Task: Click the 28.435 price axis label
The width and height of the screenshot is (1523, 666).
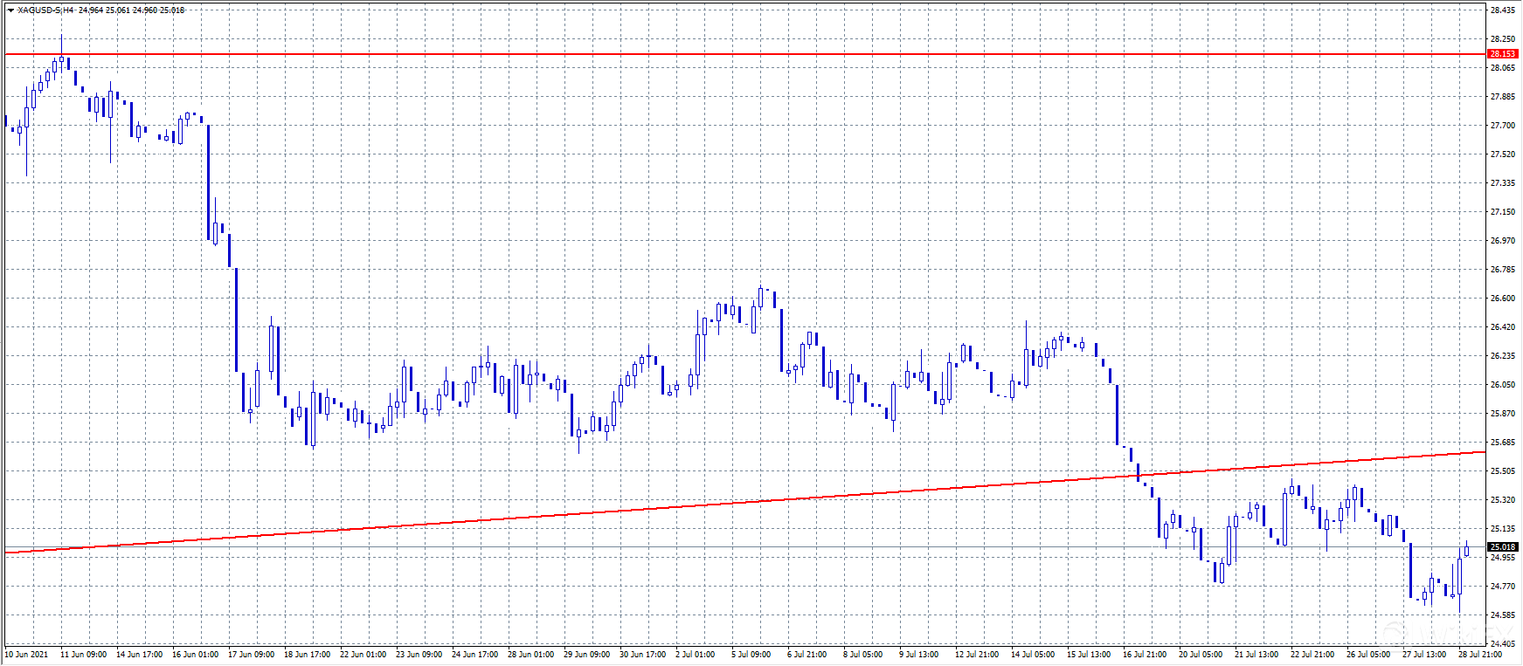Action: 1502,10
